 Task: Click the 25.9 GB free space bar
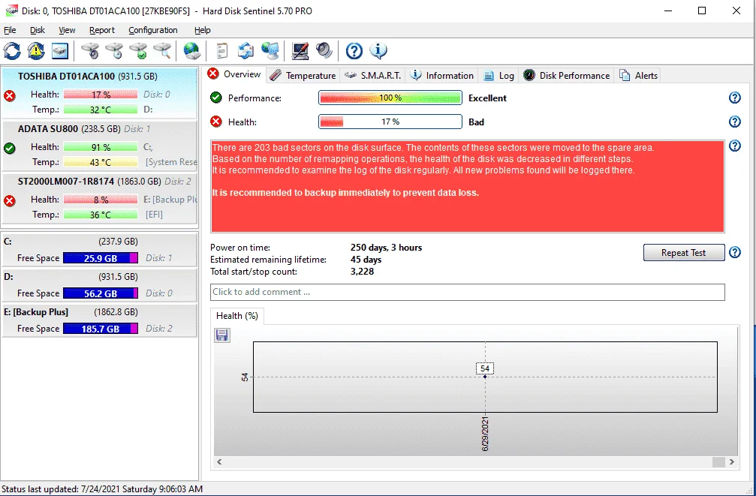[101, 258]
